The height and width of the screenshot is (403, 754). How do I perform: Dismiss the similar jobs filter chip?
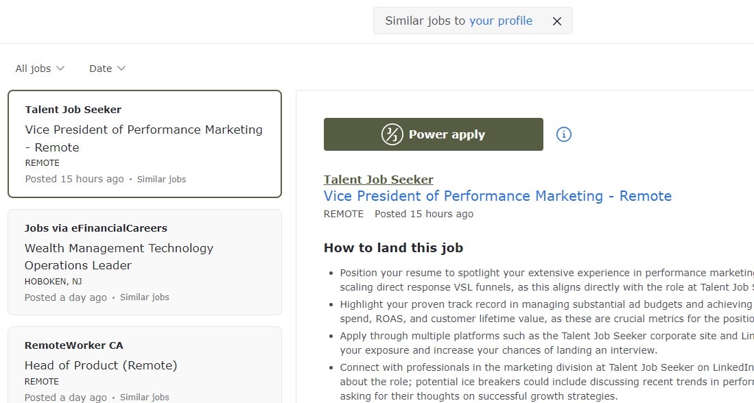click(557, 21)
